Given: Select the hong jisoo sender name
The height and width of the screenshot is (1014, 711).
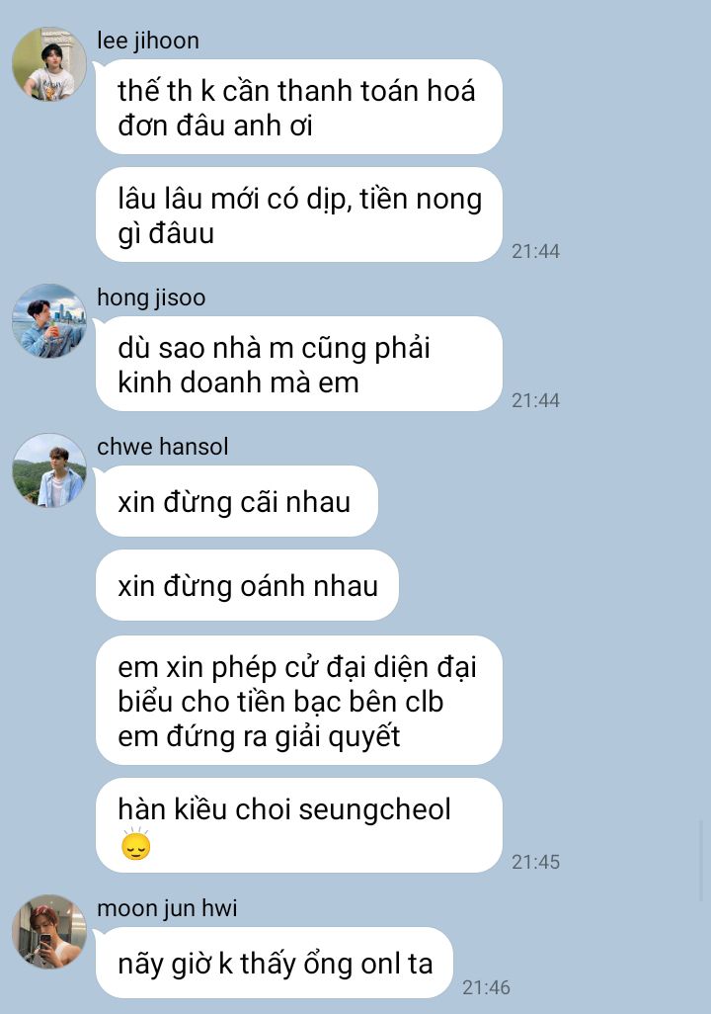Looking at the screenshot, I should (x=151, y=297).
